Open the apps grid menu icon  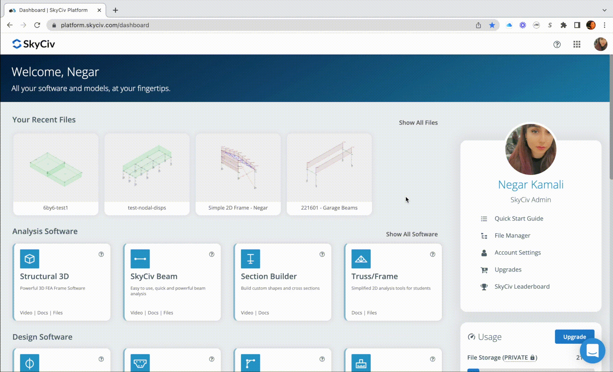coord(577,44)
